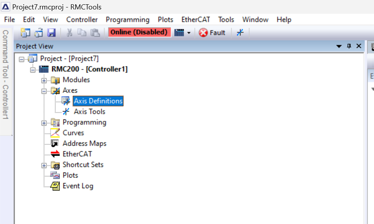Click the Project View panel title
374x224 pixels.
click(35, 46)
